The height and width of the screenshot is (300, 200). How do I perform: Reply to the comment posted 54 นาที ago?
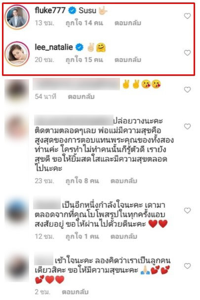[x=81, y=97]
